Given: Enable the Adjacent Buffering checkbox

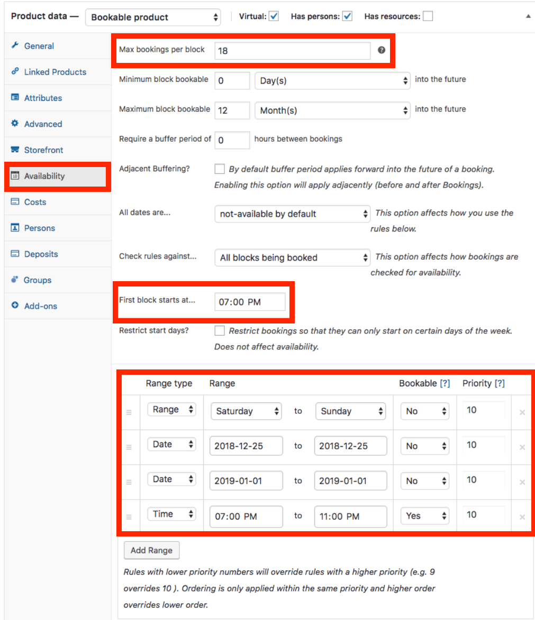Looking at the screenshot, I should tap(220, 169).
